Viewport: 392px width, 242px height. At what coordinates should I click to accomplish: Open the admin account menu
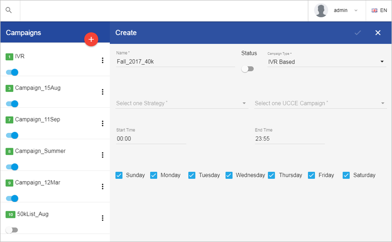(346, 10)
